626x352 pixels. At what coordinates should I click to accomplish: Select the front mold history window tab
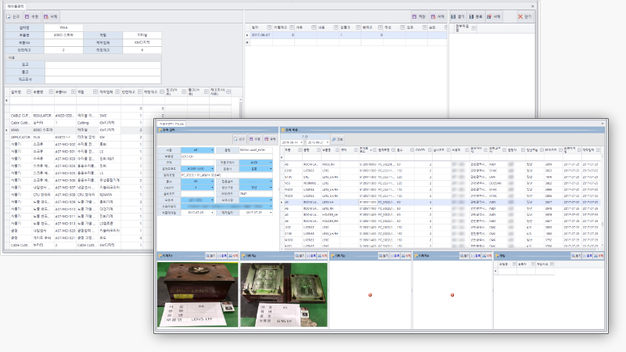click(x=171, y=124)
